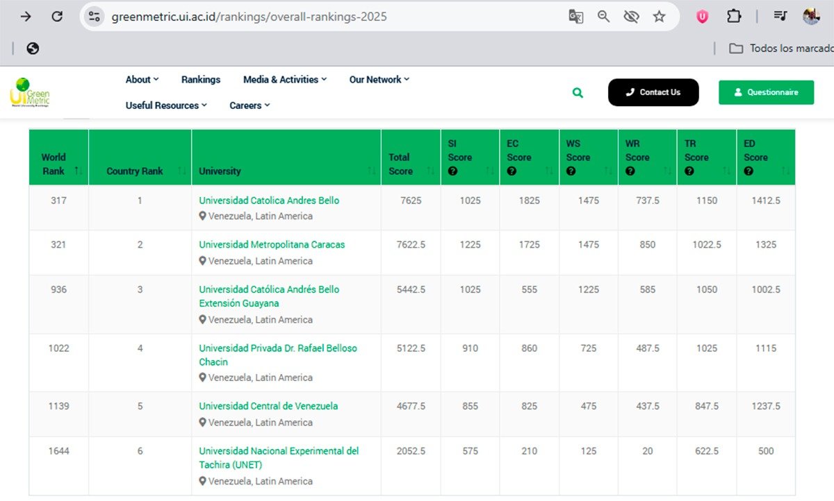Expand Our Network menu

tap(379, 79)
